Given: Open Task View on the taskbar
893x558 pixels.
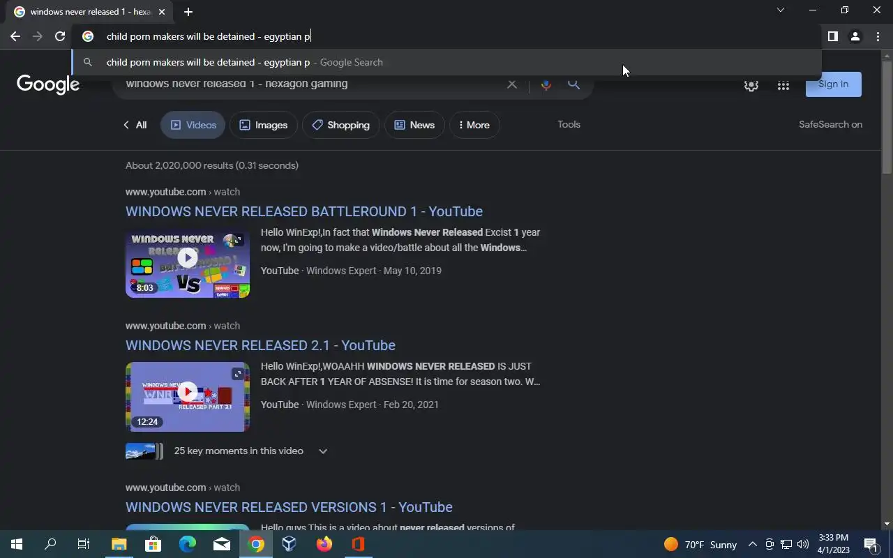Looking at the screenshot, I should click(x=84, y=544).
